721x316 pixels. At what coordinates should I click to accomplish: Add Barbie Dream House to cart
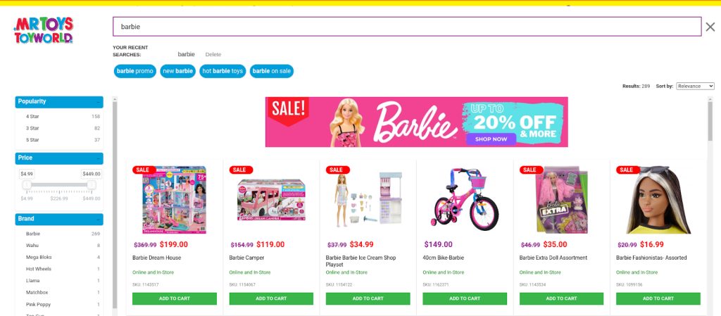coord(175,298)
